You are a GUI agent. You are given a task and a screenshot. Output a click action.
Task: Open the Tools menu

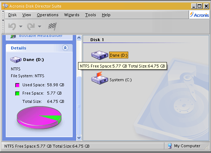click(x=91, y=15)
